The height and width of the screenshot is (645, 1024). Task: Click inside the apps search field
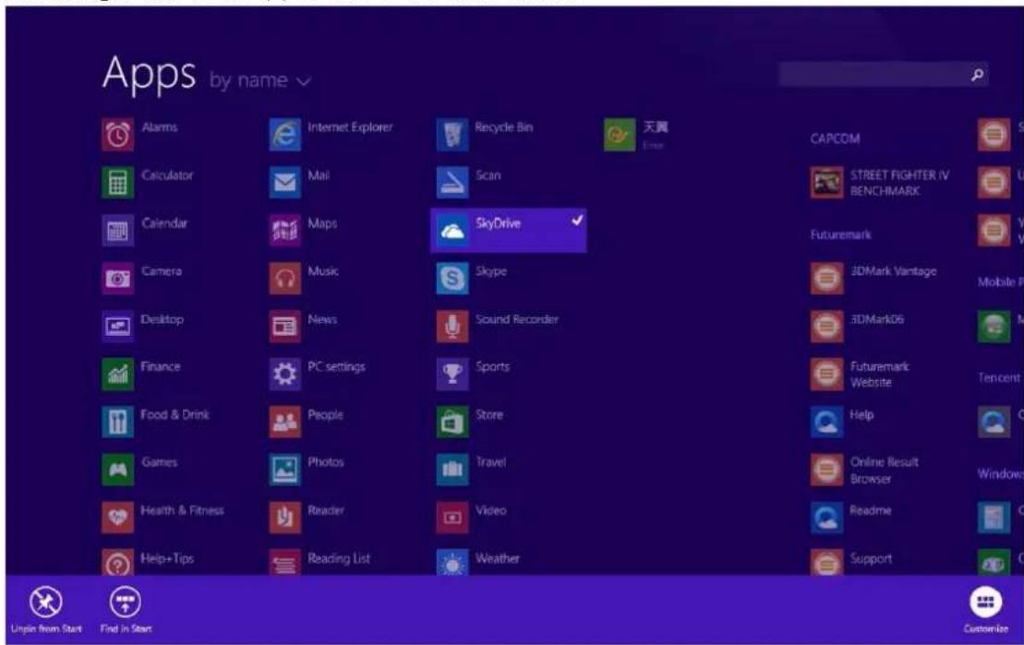pyautogui.click(x=883, y=75)
